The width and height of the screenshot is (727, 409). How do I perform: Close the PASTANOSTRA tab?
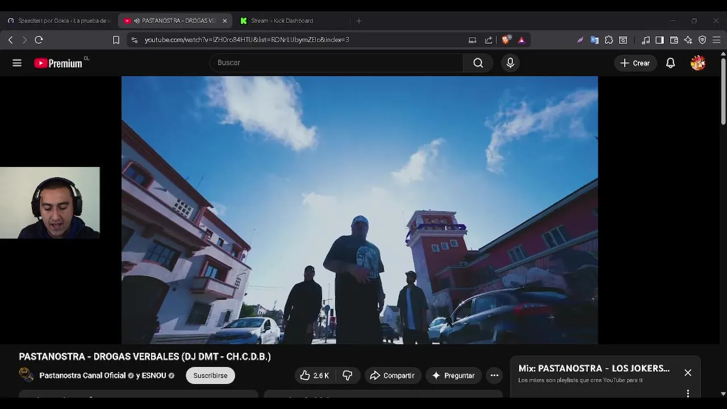click(x=224, y=21)
